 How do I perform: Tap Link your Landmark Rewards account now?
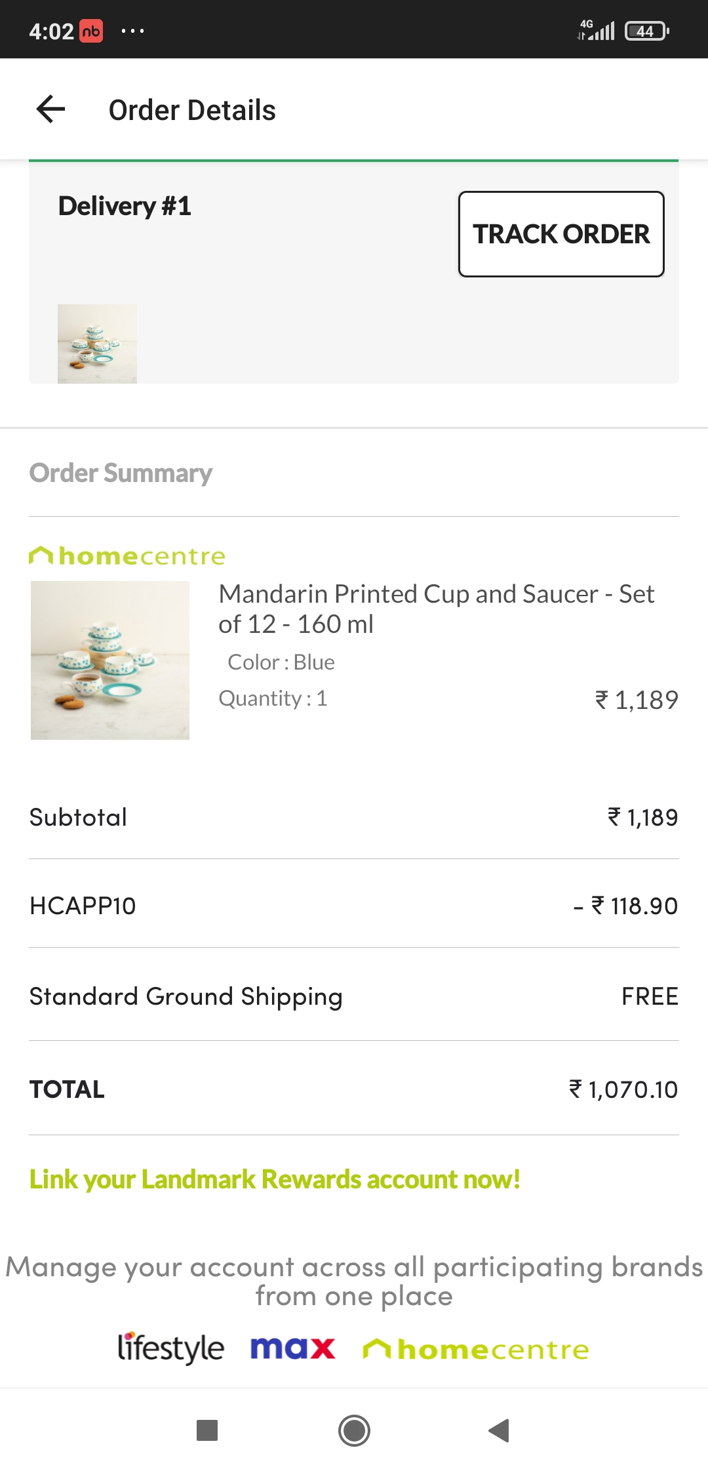click(275, 1179)
